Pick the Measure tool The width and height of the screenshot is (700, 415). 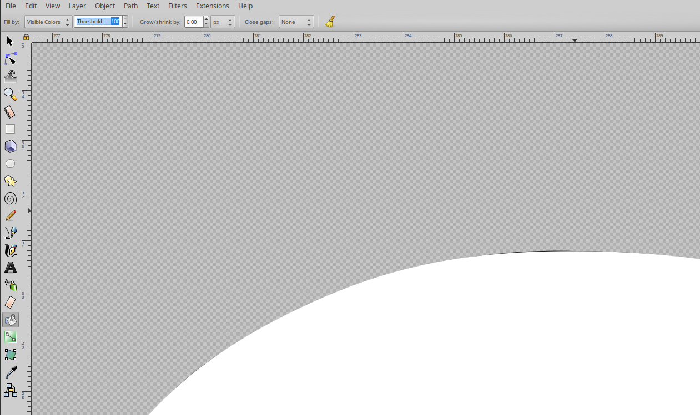9,111
